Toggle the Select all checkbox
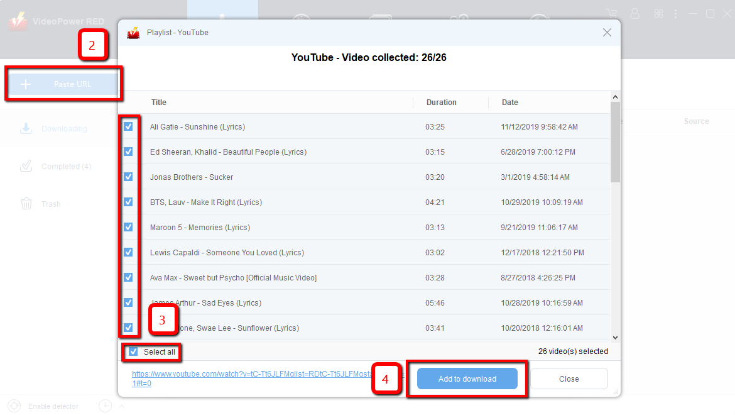This screenshot has width=735, height=415. click(134, 351)
